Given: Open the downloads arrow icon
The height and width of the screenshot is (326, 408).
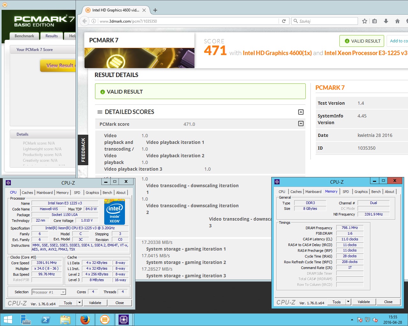Looking at the screenshot, I should (x=386, y=21).
